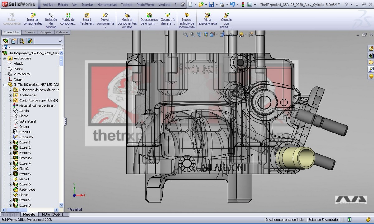374x224 pixels.
Task: Open the FeatureManager design tree tab
Action: pyautogui.click(x=5, y=41)
